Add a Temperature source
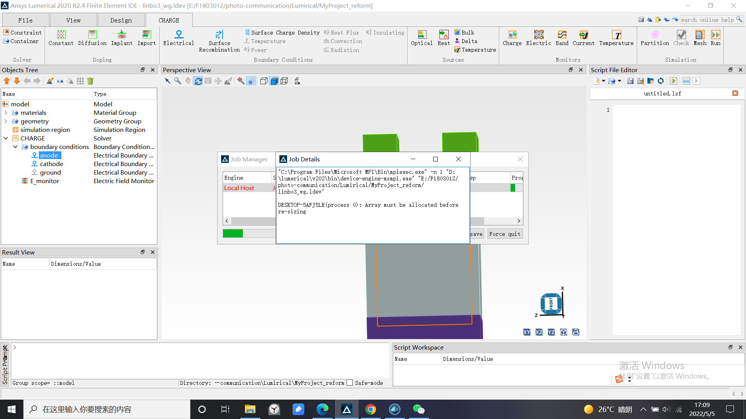 [x=475, y=50]
